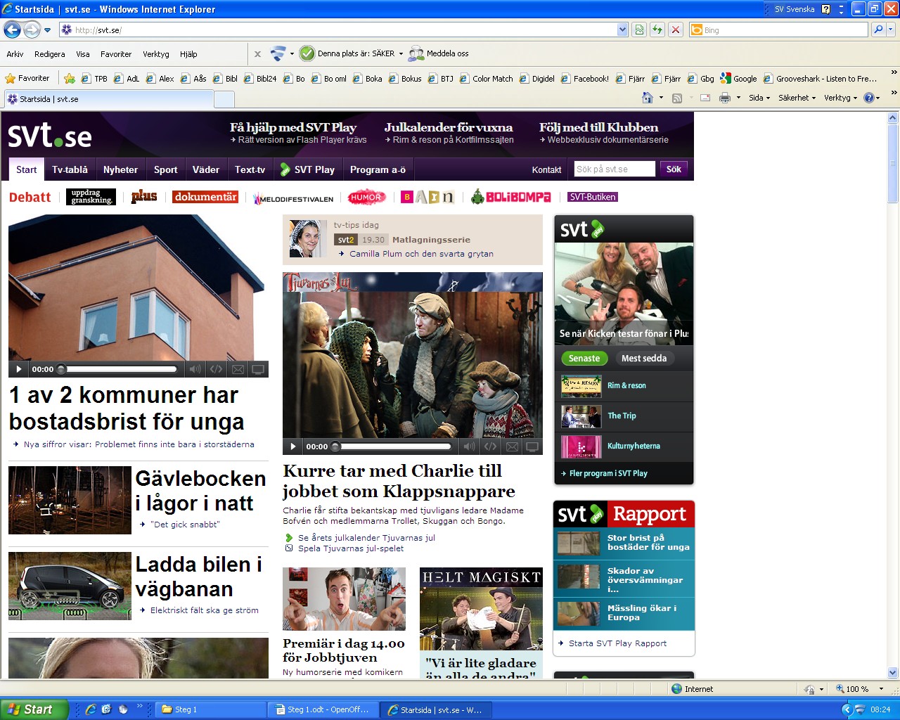Open the Favoriter star button on favorites bar
900x720 pixels.
pos(27,79)
